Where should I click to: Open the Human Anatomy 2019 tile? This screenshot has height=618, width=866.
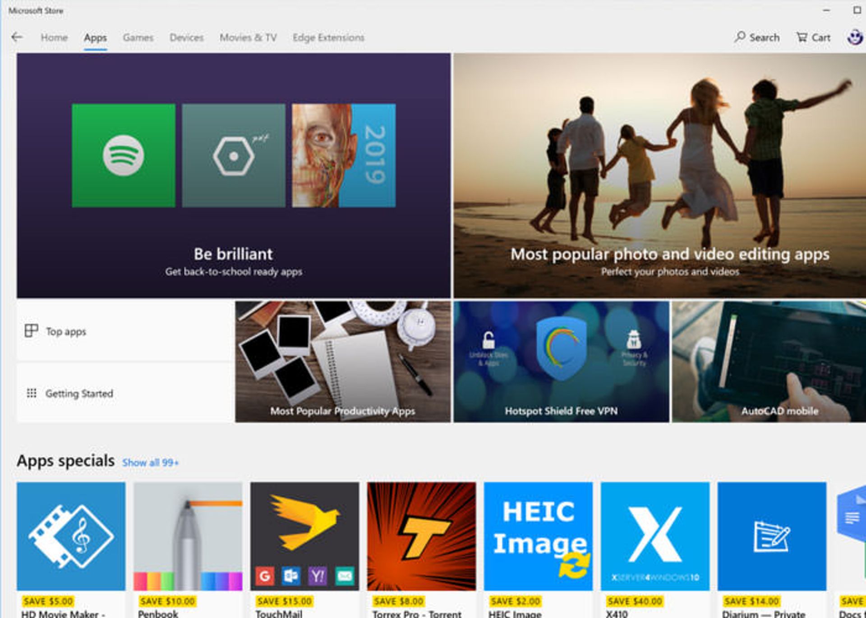pyautogui.click(x=344, y=156)
